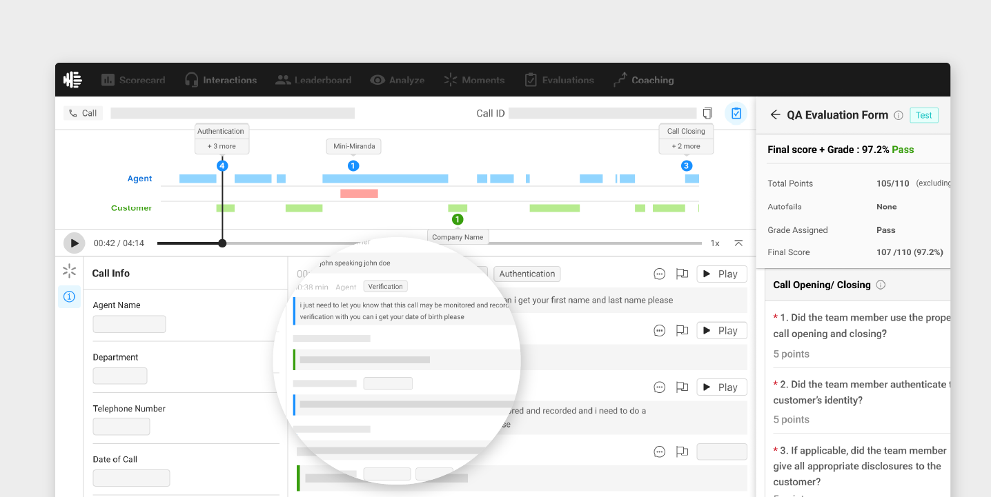Click the Date of Call field

click(131, 478)
